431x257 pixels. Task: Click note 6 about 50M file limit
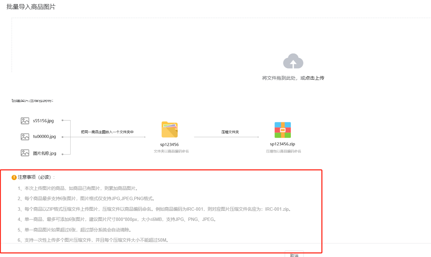pos(93,240)
